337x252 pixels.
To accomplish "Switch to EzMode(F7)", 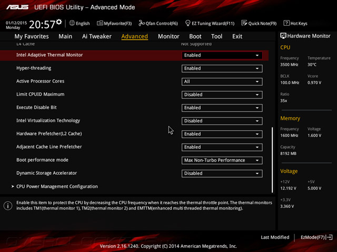I will click(316, 237).
